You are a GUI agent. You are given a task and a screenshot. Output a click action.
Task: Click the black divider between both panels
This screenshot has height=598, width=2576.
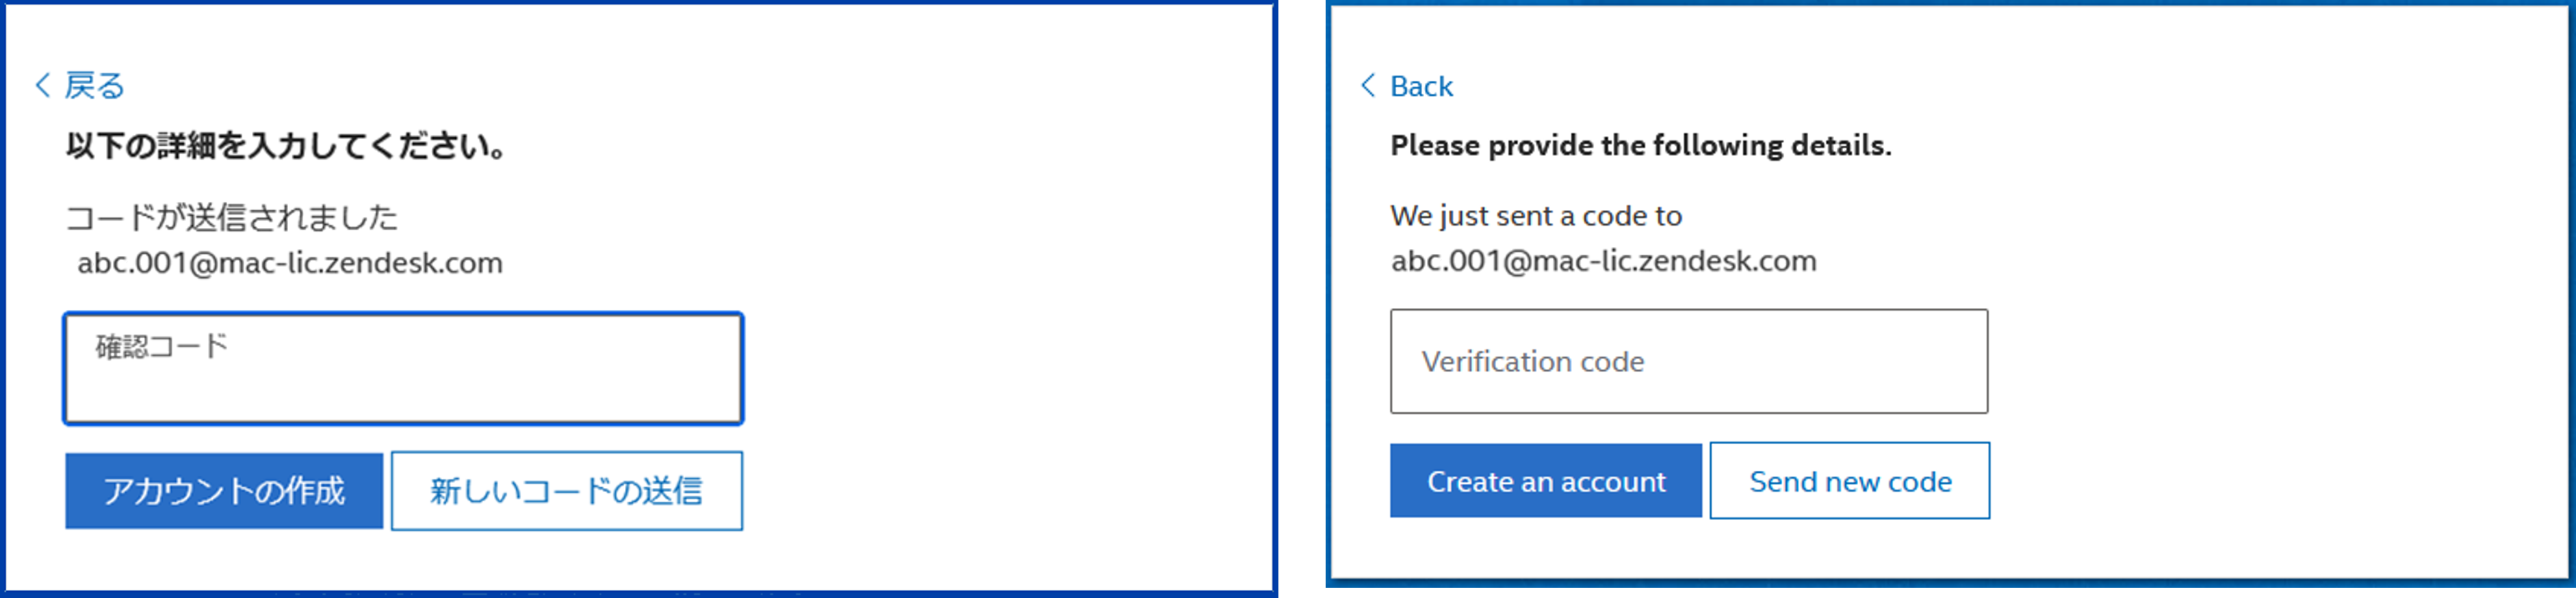[x=1301, y=299]
